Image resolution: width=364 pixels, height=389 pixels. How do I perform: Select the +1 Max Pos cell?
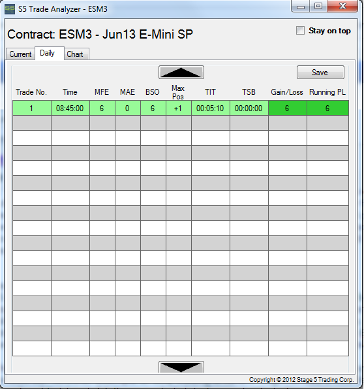(x=179, y=108)
